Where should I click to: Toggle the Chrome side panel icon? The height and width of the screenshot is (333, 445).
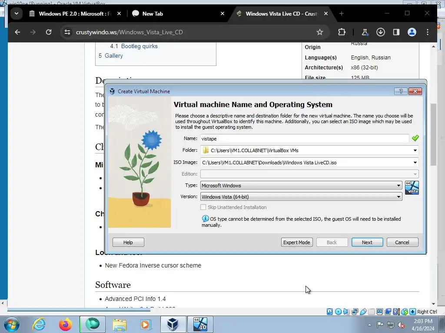[396, 32]
